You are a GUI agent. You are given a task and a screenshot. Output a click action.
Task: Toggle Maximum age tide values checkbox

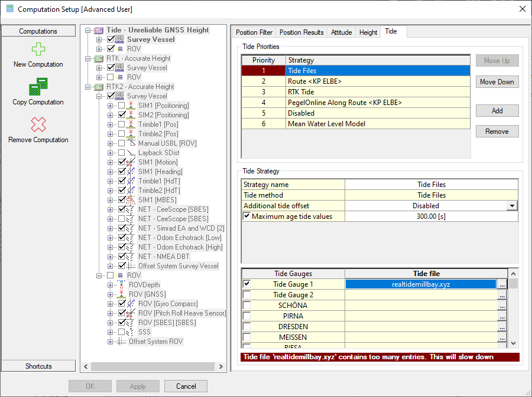coord(246,216)
